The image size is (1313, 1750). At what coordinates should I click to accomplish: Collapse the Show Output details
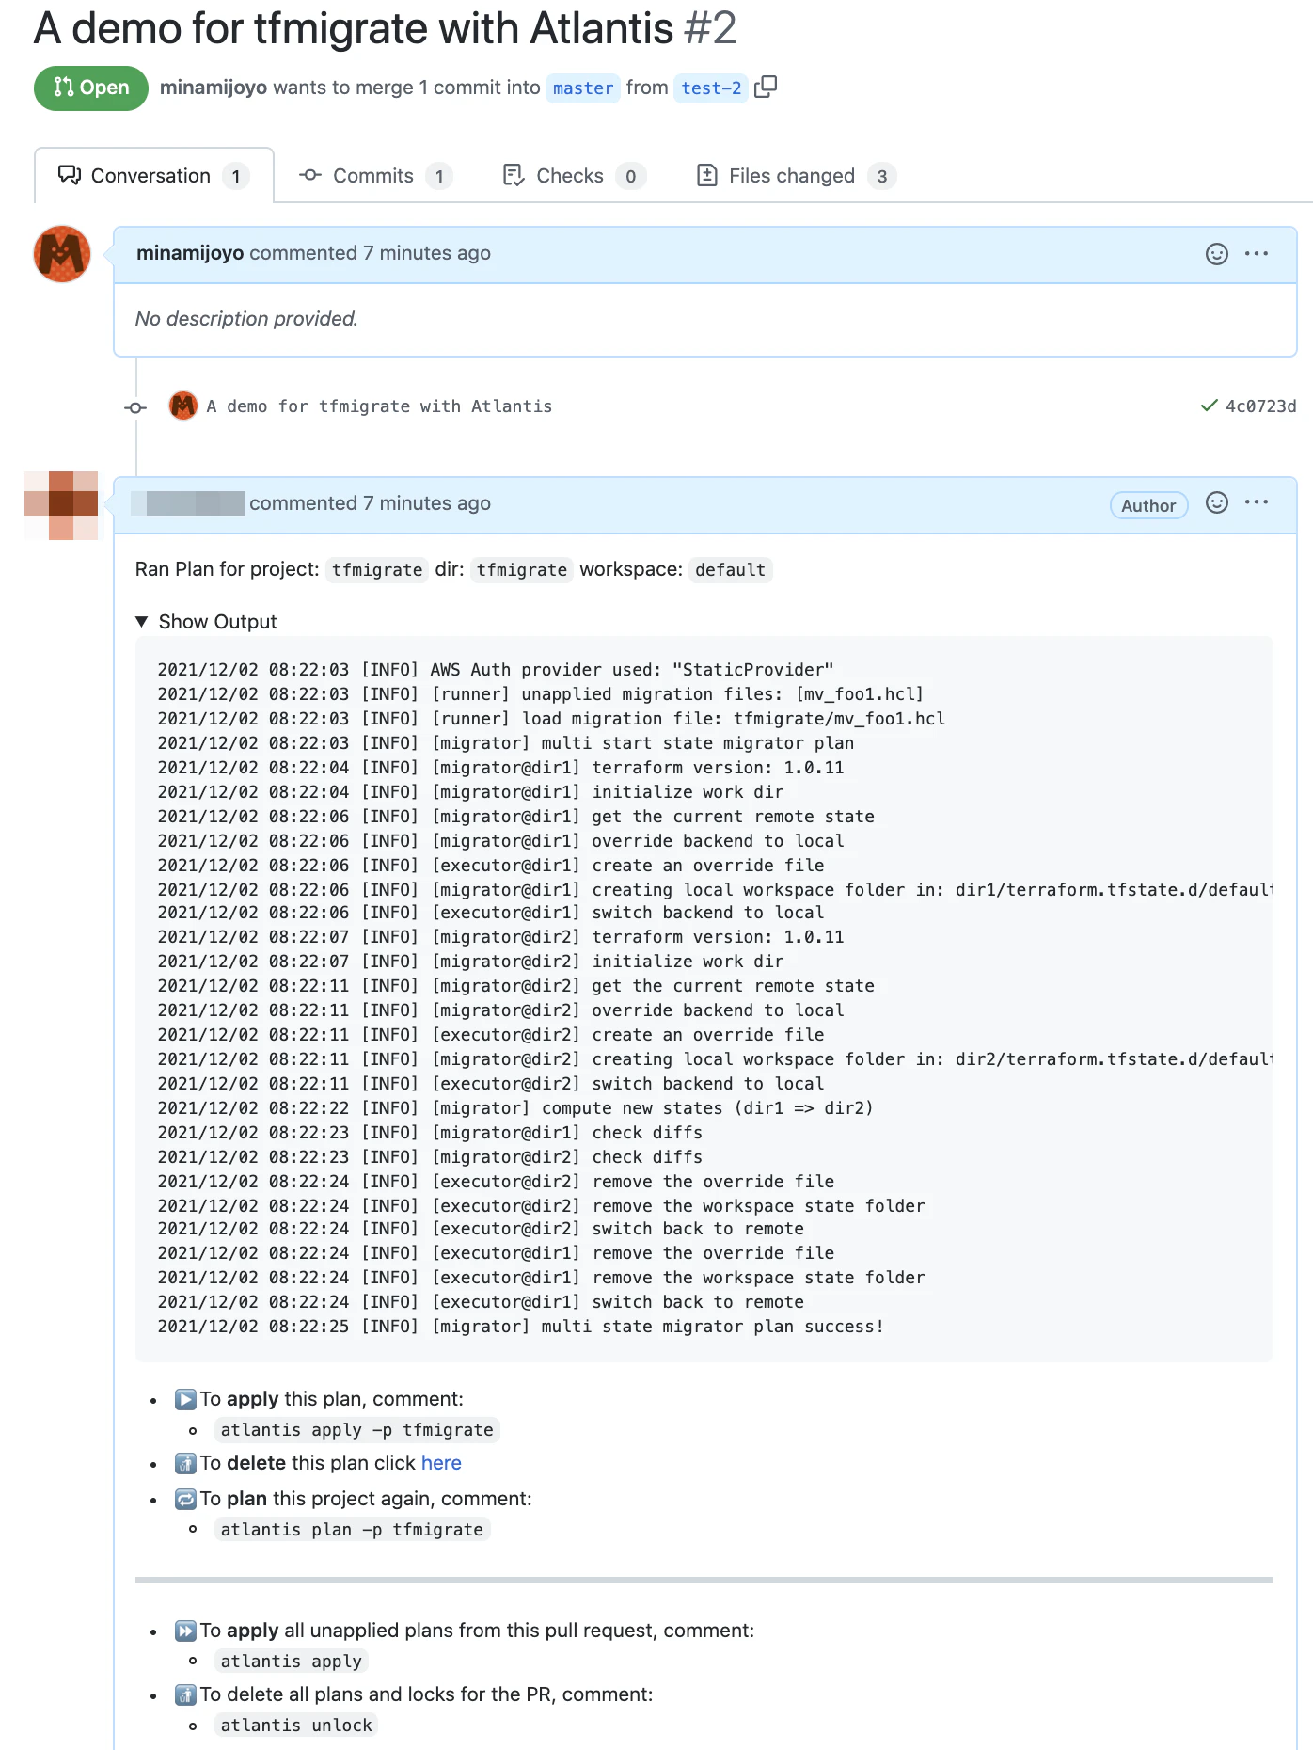[x=206, y=622]
